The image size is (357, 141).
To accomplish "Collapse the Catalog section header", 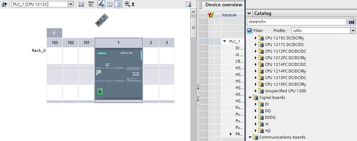I will 250,14.
